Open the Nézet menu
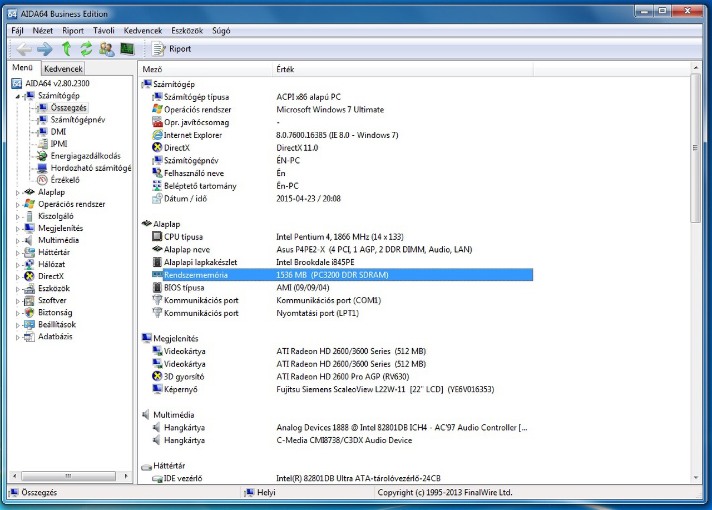712x510 pixels. click(43, 31)
